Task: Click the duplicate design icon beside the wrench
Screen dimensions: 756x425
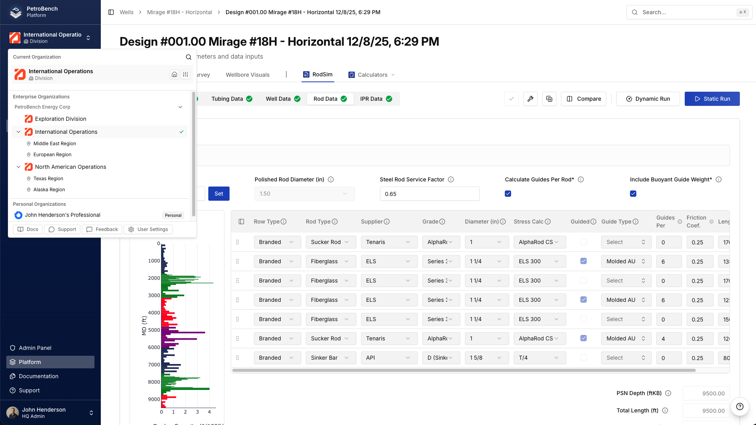Action: click(549, 99)
